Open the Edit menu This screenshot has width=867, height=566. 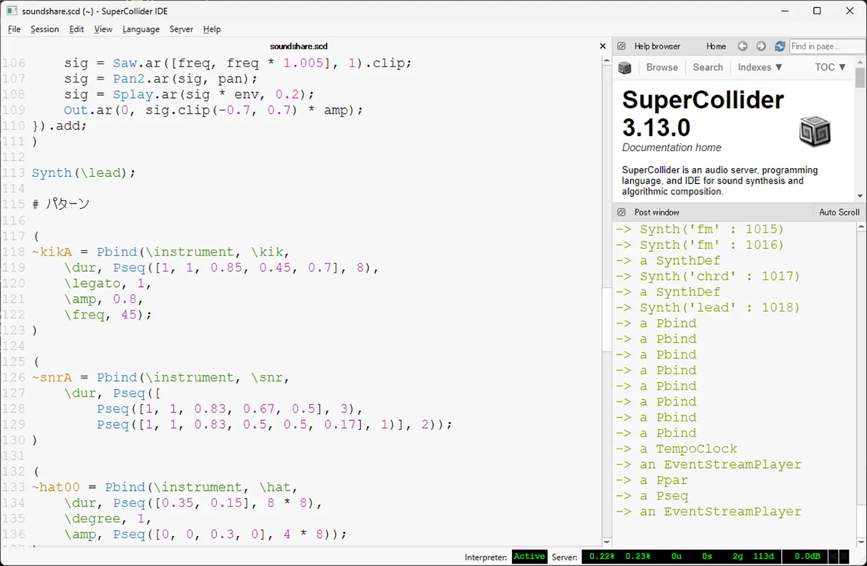[76, 29]
